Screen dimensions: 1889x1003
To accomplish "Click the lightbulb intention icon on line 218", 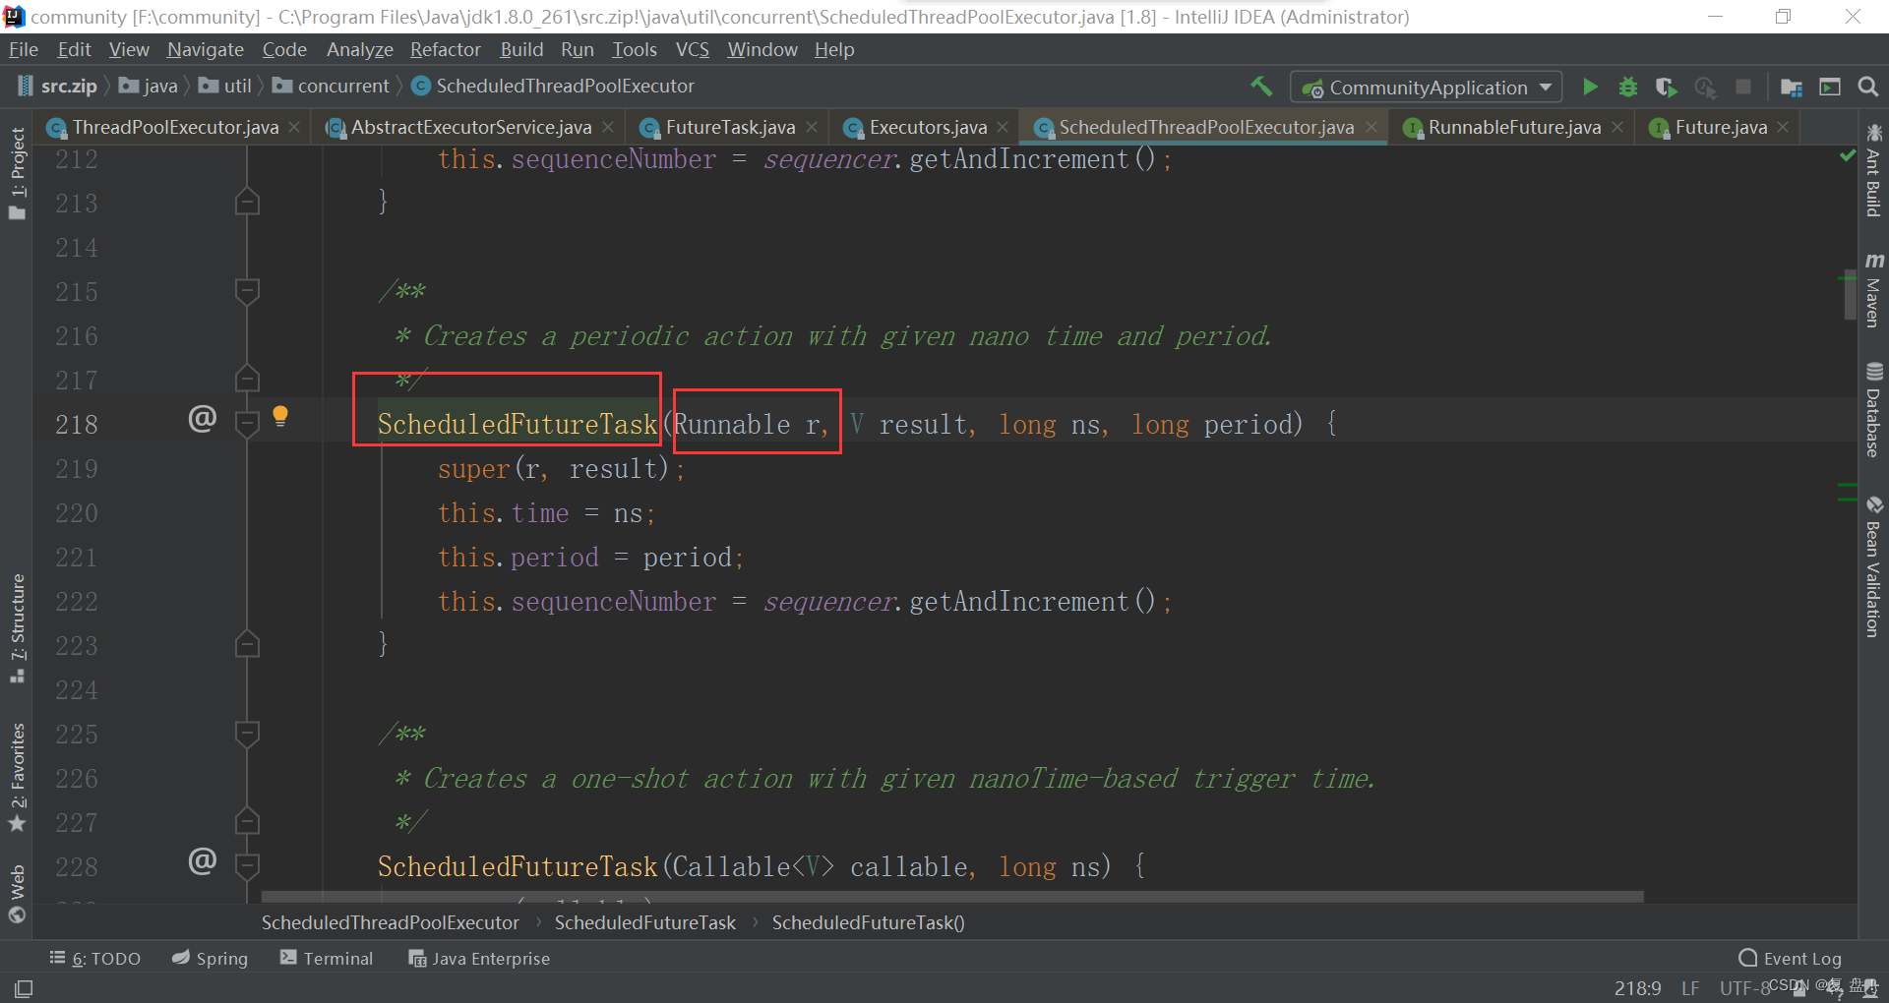I will click(280, 416).
